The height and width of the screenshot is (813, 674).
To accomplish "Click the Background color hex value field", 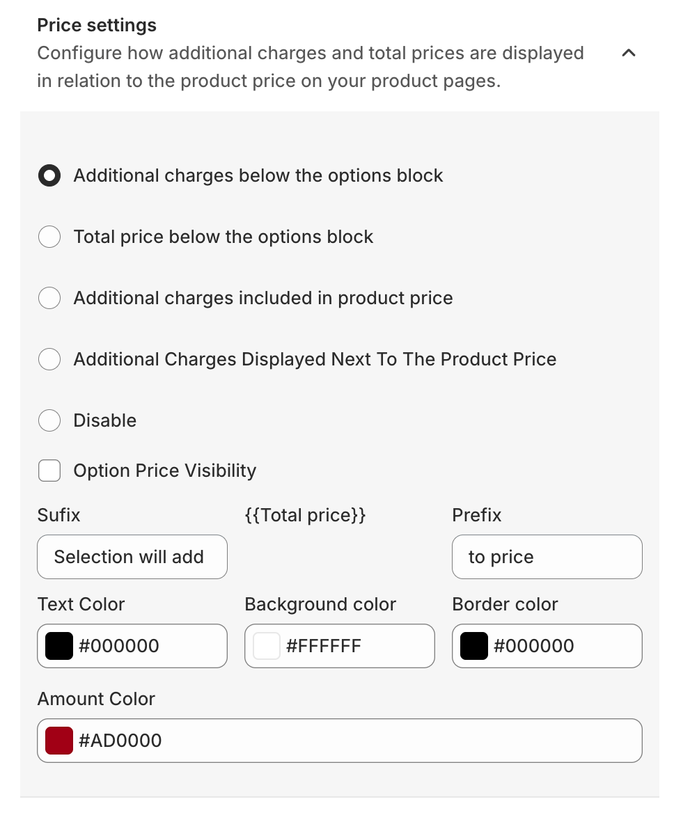I will pyautogui.click(x=355, y=646).
